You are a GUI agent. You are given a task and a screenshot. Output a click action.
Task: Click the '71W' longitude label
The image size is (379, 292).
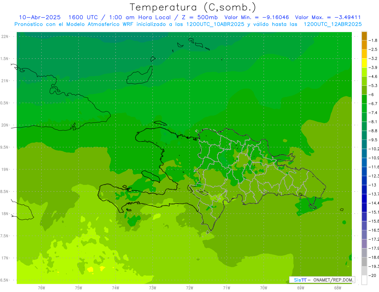[226, 288]
